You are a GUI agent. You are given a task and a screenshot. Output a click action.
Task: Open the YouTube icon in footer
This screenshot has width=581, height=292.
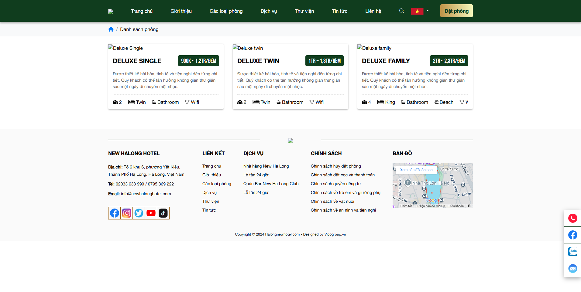(x=151, y=213)
